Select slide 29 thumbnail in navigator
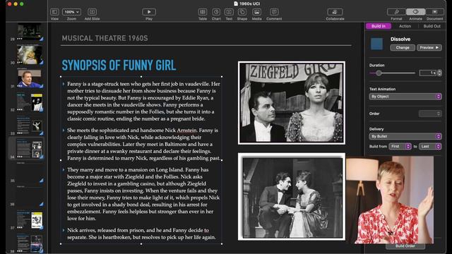Viewport: 452px width, 254px height. click(30, 31)
